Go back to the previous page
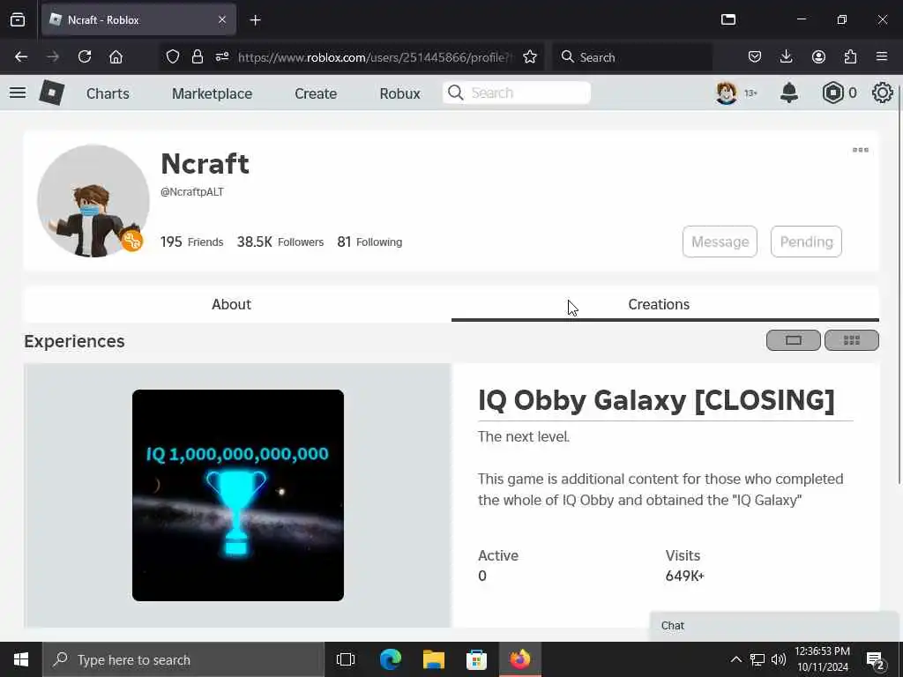Viewport: 903px width, 677px height. (21, 57)
